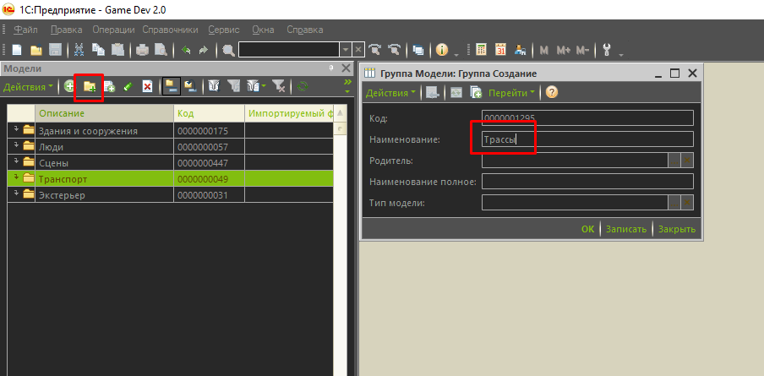The width and height of the screenshot is (764, 376).
Task: Open the Справка menu
Action: pos(304,30)
